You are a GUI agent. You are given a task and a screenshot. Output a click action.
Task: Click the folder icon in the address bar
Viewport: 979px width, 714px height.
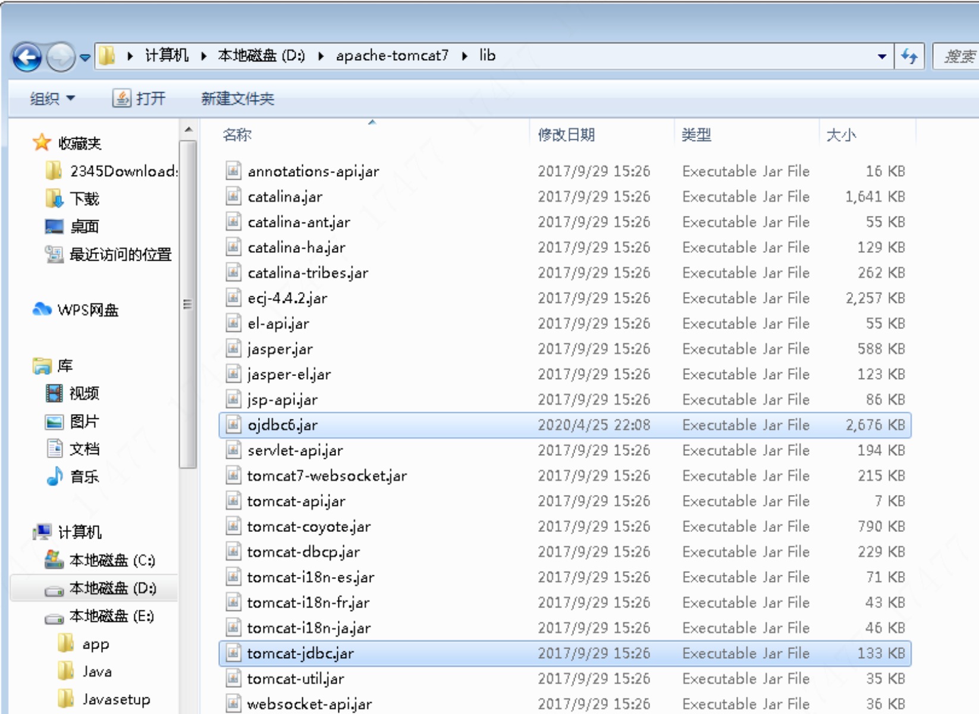point(107,56)
